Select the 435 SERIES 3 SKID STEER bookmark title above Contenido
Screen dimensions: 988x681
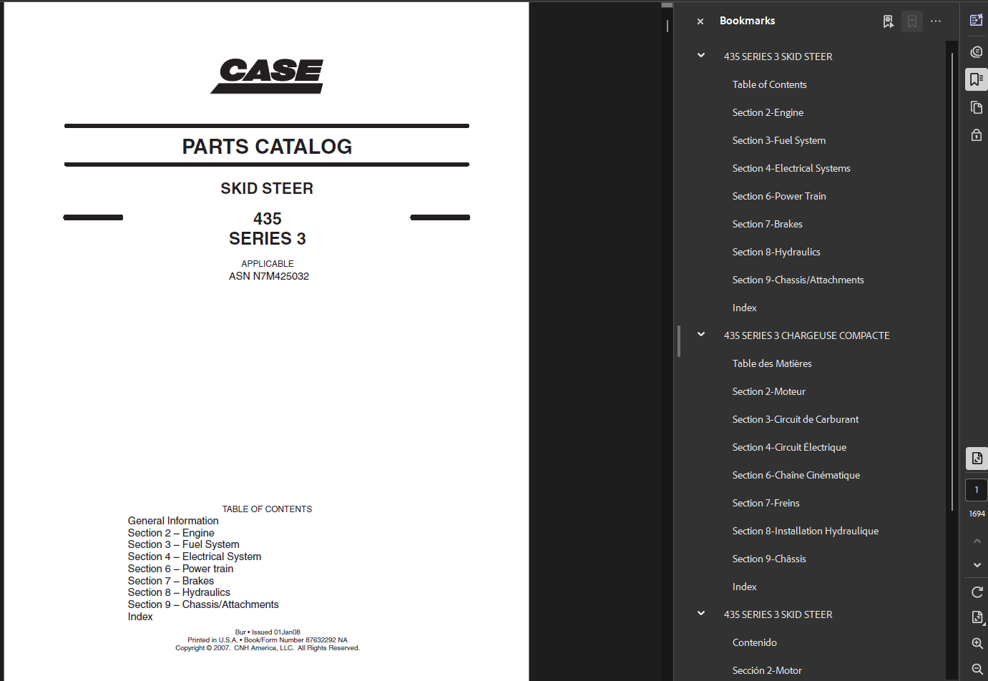click(x=778, y=614)
